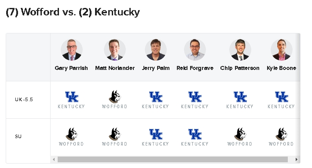Click the Chip Patterson name link
The width and height of the screenshot is (312, 168).
tap(239, 68)
